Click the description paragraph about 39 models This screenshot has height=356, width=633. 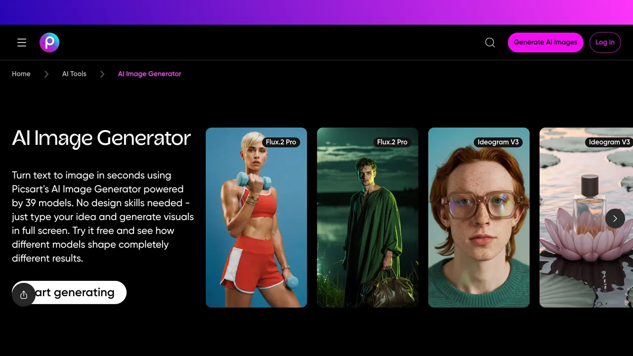(x=103, y=217)
